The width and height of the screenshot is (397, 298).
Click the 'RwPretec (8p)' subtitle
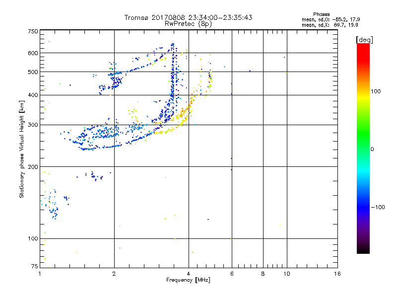[188, 24]
